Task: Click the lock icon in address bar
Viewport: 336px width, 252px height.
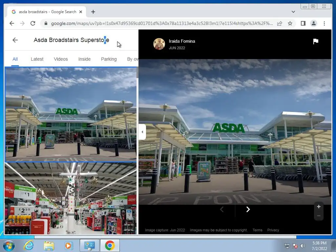Action: [x=46, y=23]
